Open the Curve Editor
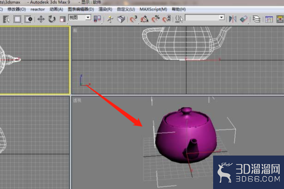Image resolution: width=284 pixels, height=189 pixels. [269, 19]
